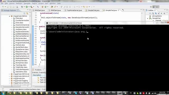Click the Back navigation yellow arrow
The width and height of the screenshot is (169, 95).
click(87, 7)
